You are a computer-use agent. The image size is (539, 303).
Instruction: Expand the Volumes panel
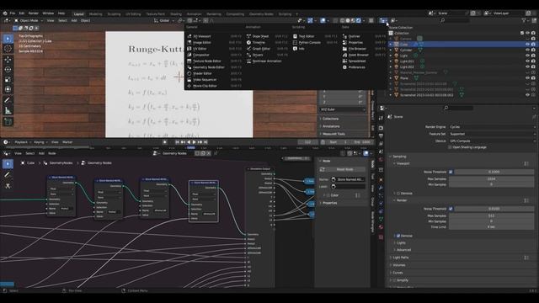[398, 265]
